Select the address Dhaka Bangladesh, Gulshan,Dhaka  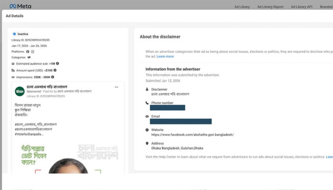[x=177, y=148]
